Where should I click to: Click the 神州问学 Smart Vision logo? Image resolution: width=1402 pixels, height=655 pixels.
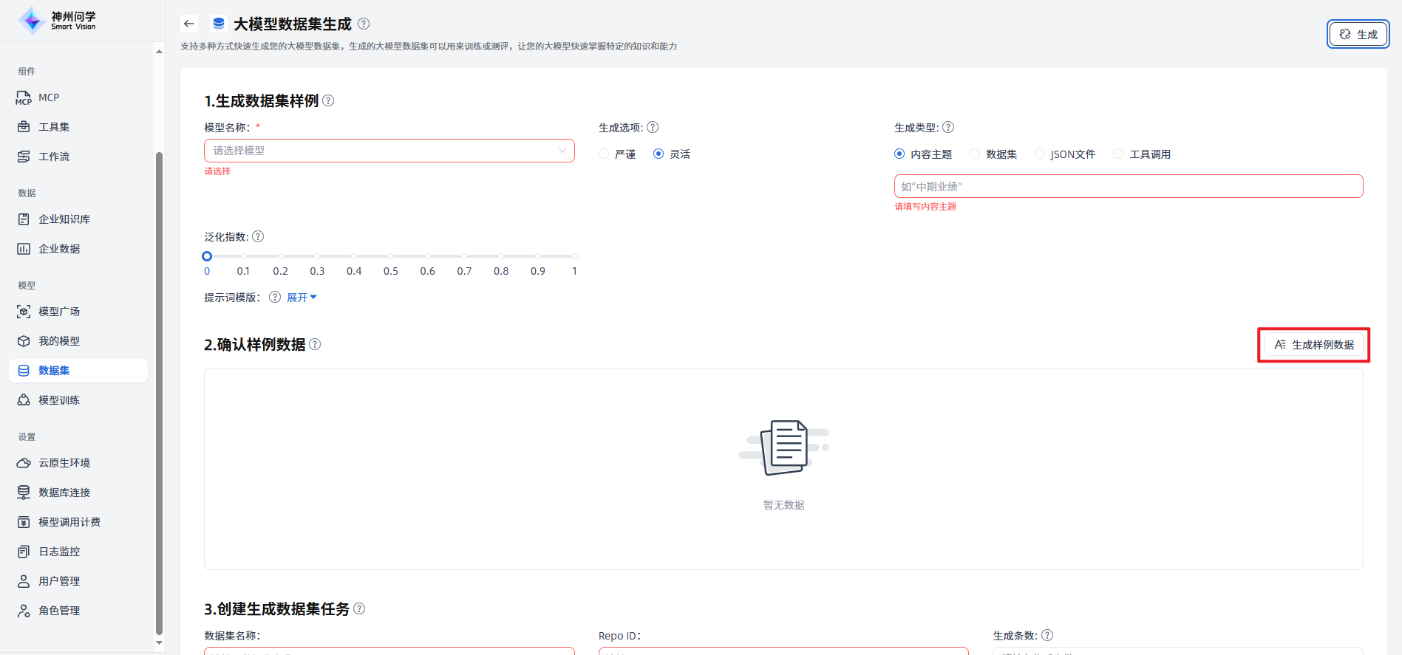[58, 21]
